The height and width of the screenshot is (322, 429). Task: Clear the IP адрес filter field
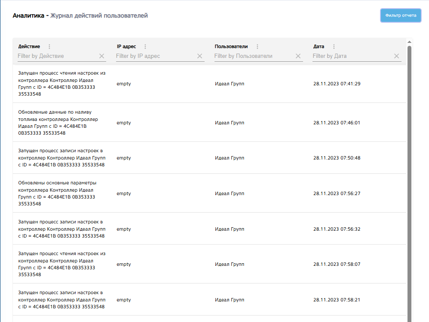click(x=200, y=56)
